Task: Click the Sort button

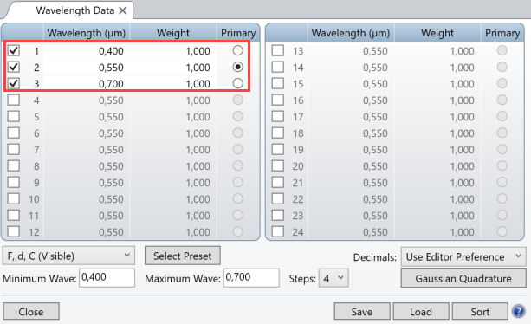Action: pyautogui.click(x=480, y=312)
